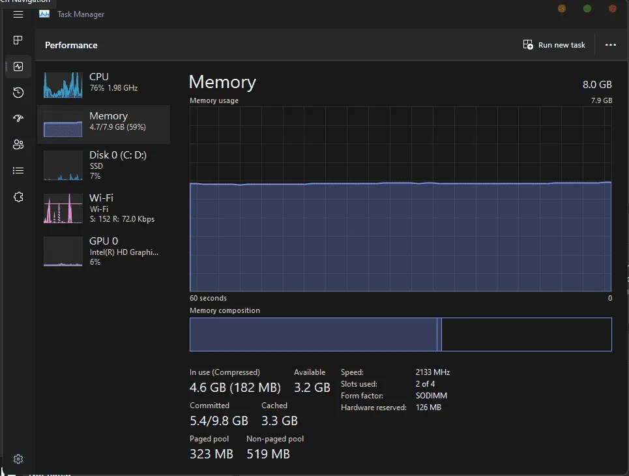Click the Performance page title

tap(71, 45)
